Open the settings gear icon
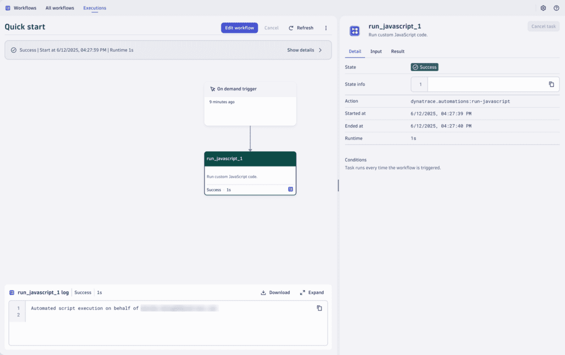Viewport: 565px width, 355px height. pos(543,8)
